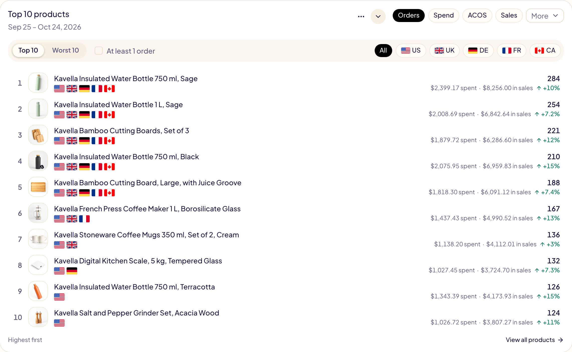Expand the round chevron dropdown button
This screenshot has height=352, width=572.
378,16
